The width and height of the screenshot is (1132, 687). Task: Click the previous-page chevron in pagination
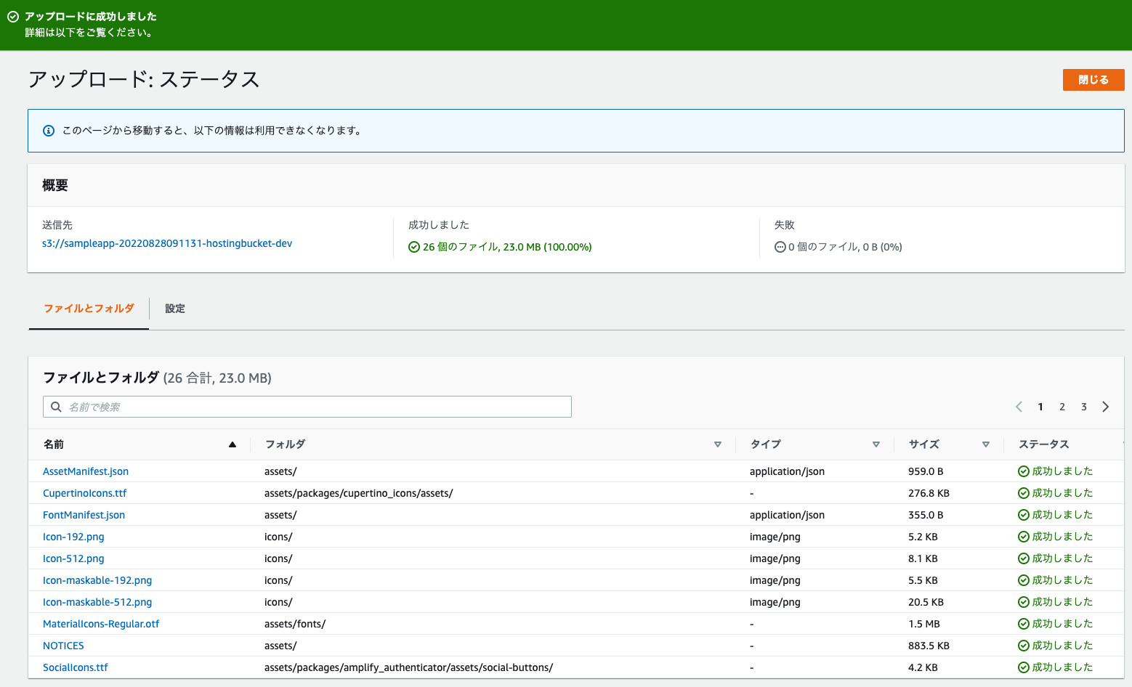[x=1019, y=407]
